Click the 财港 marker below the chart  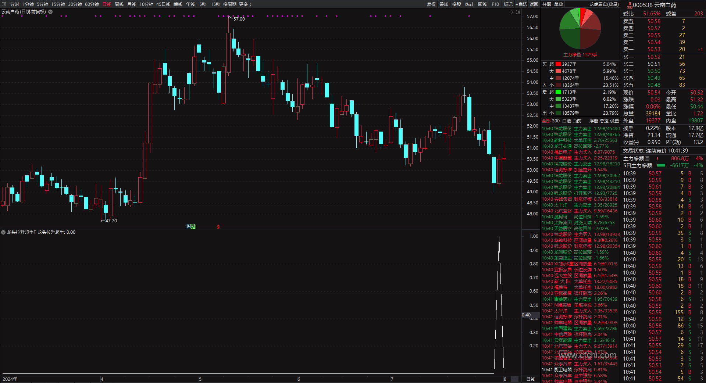tap(191, 226)
